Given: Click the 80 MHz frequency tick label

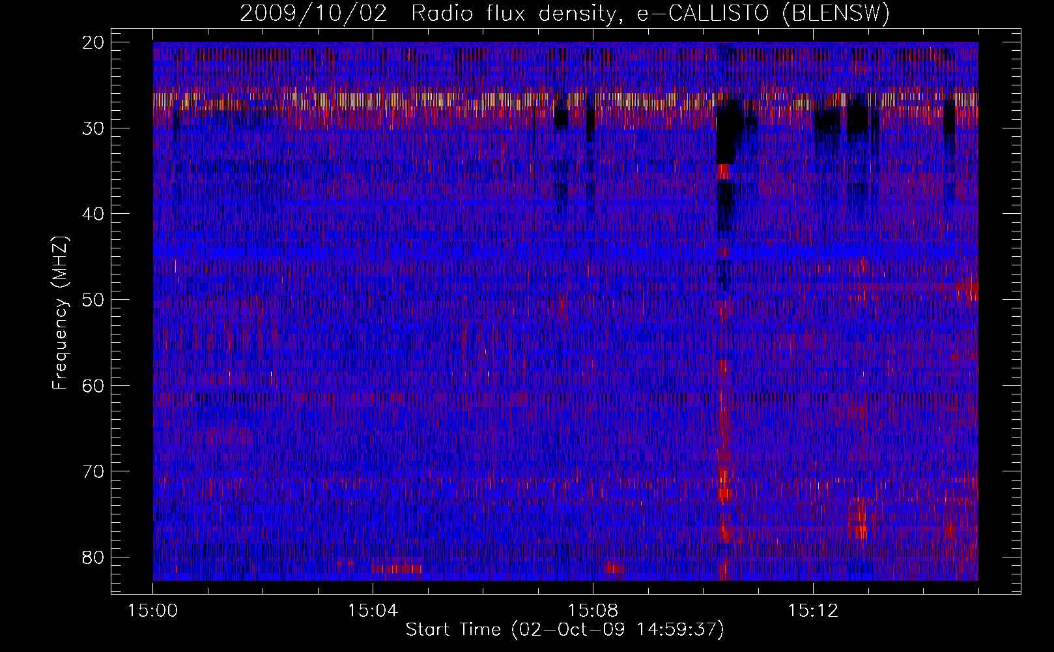Looking at the screenshot, I should click(x=94, y=557).
